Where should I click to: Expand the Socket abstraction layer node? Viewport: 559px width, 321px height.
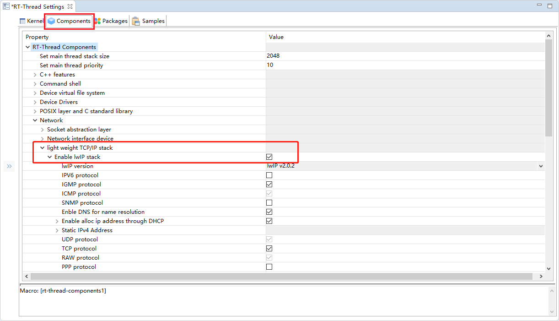(42, 130)
